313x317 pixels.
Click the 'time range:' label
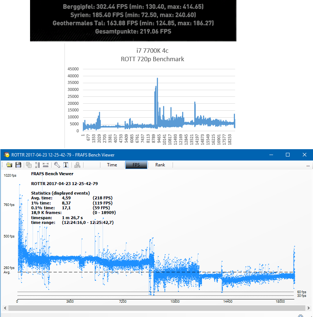point(43,222)
